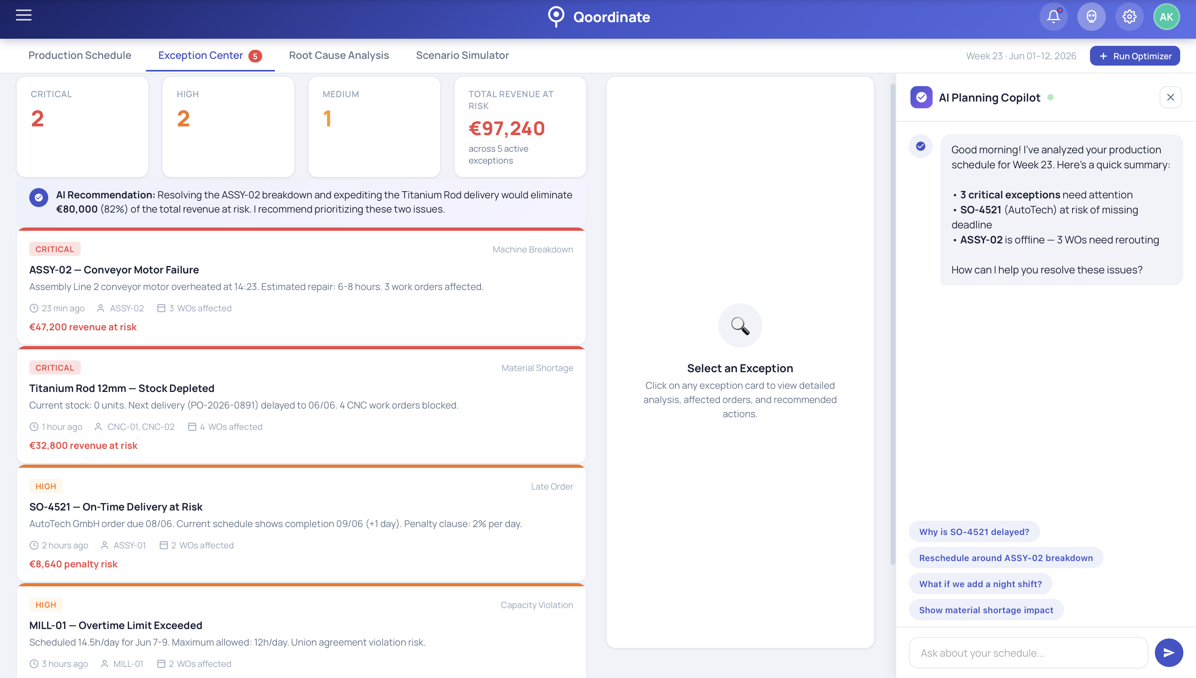This screenshot has width=1196, height=678.
Task: Open the MILL-01 Overtime Limit Exceeded card
Action: pyautogui.click(x=301, y=631)
